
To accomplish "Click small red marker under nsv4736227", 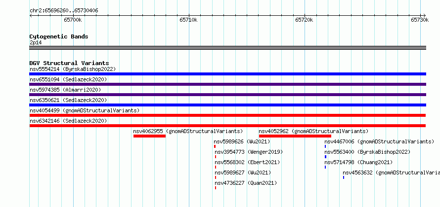I will click(216, 188).
